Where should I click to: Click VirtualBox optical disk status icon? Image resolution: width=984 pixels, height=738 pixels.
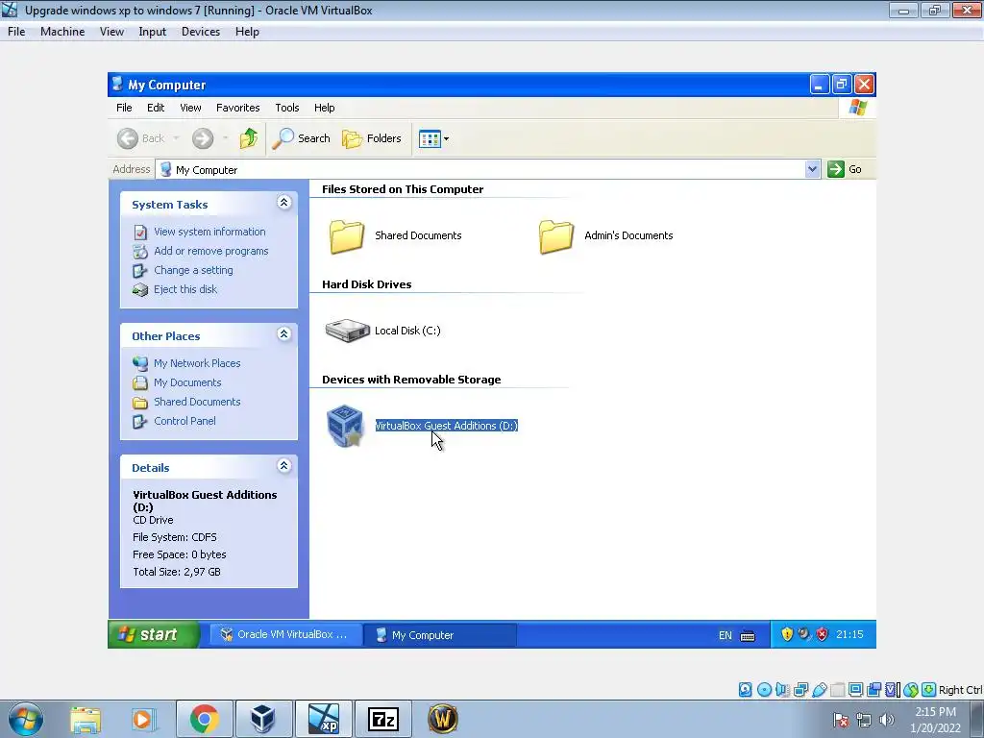coord(764,690)
